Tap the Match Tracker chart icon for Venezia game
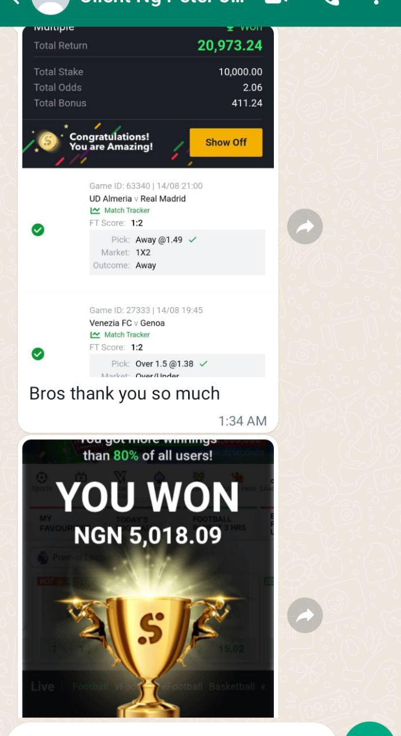The height and width of the screenshot is (736, 401). [x=95, y=335]
